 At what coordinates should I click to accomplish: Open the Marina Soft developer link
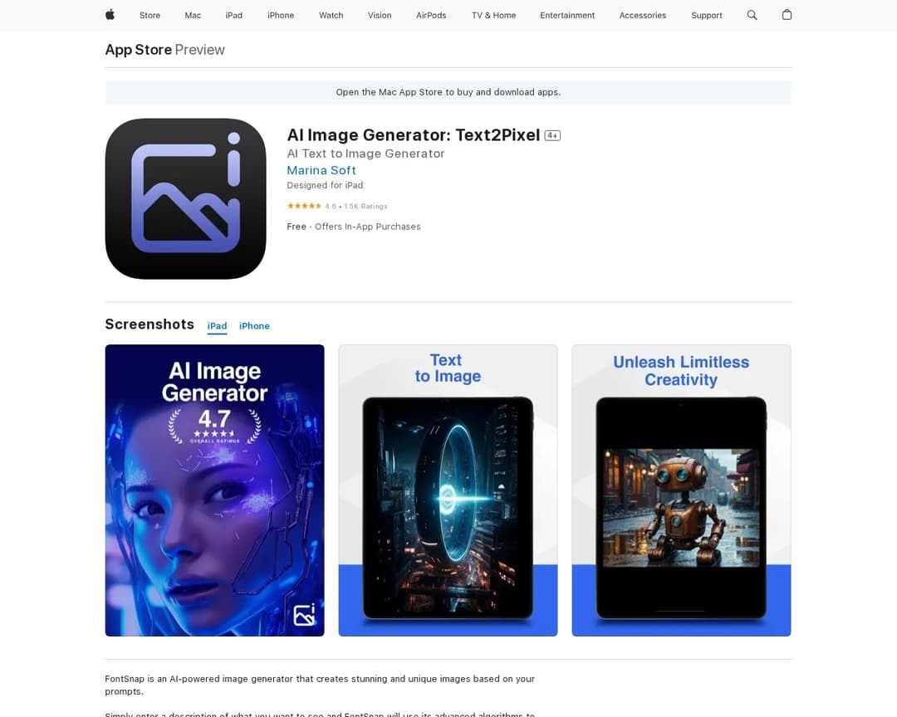(x=321, y=170)
